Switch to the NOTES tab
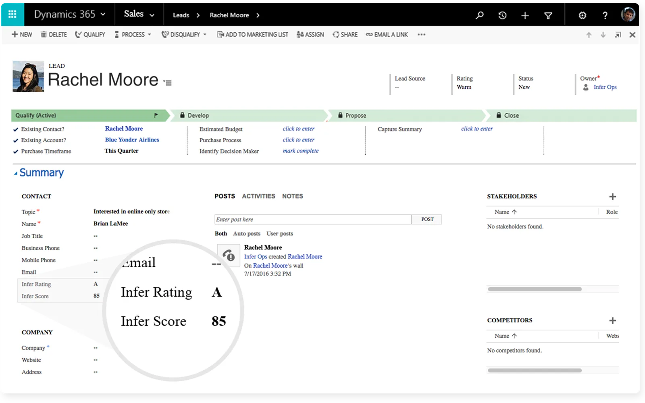This screenshot has width=645, height=403. (293, 196)
